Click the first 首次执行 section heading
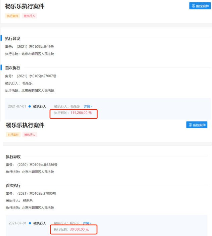This screenshot has height=236, width=212. [x=13, y=68]
